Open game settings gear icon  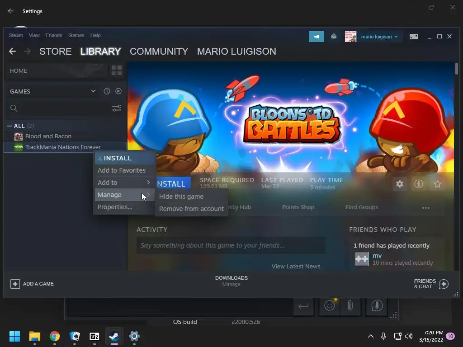click(400, 184)
